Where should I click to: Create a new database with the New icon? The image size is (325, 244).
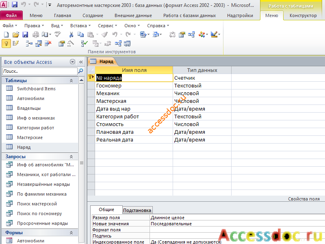point(6,35)
